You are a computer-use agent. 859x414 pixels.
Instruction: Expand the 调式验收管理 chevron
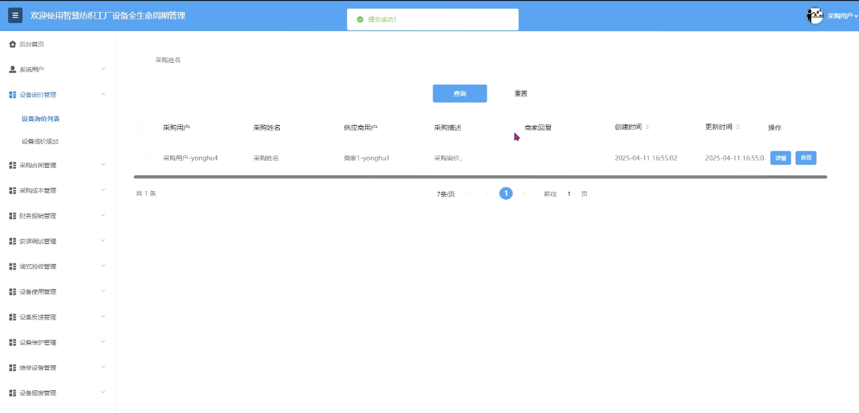(103, 266)
